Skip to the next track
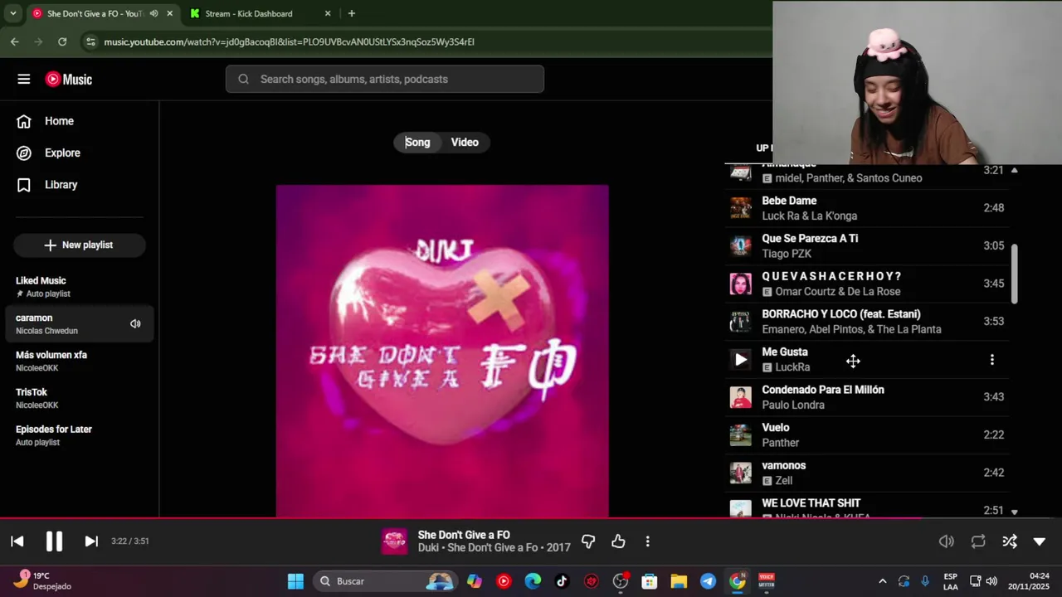 91,541
